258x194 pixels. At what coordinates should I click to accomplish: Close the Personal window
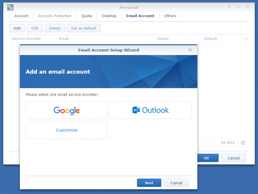pos(248,7)
